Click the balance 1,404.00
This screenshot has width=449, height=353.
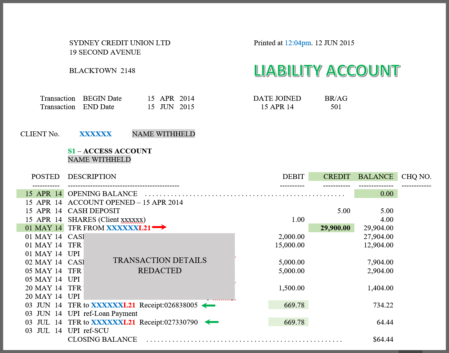381,288
